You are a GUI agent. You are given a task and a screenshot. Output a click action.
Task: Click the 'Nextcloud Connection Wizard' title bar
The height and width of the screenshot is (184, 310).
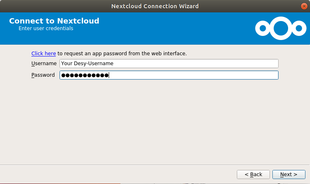(x=155, y=6)
